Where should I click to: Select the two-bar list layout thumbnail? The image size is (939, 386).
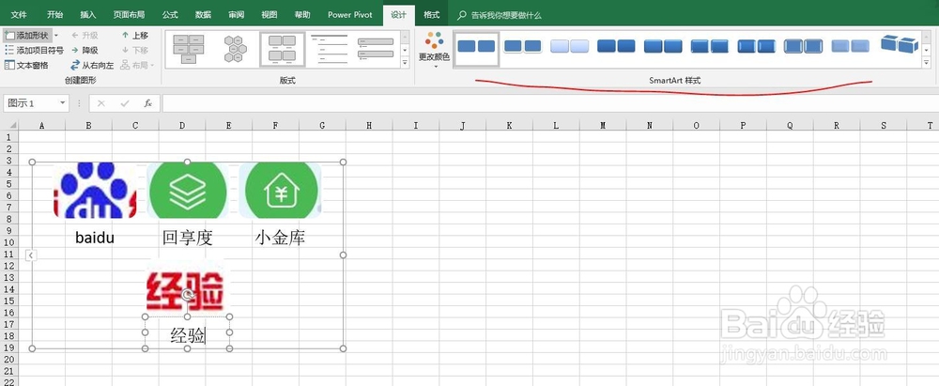(x=376, y=49)
